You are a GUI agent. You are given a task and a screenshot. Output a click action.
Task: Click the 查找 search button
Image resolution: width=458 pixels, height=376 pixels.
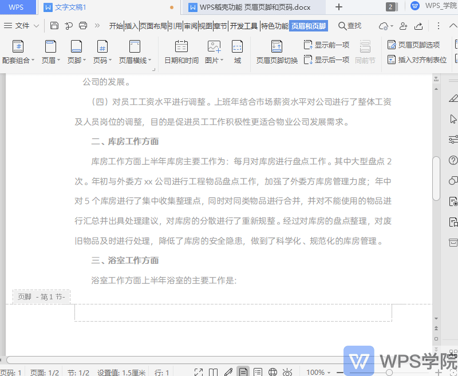(x=350, y=26)
